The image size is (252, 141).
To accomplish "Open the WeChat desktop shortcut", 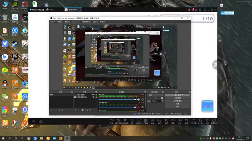I will (x=5, y=97).
